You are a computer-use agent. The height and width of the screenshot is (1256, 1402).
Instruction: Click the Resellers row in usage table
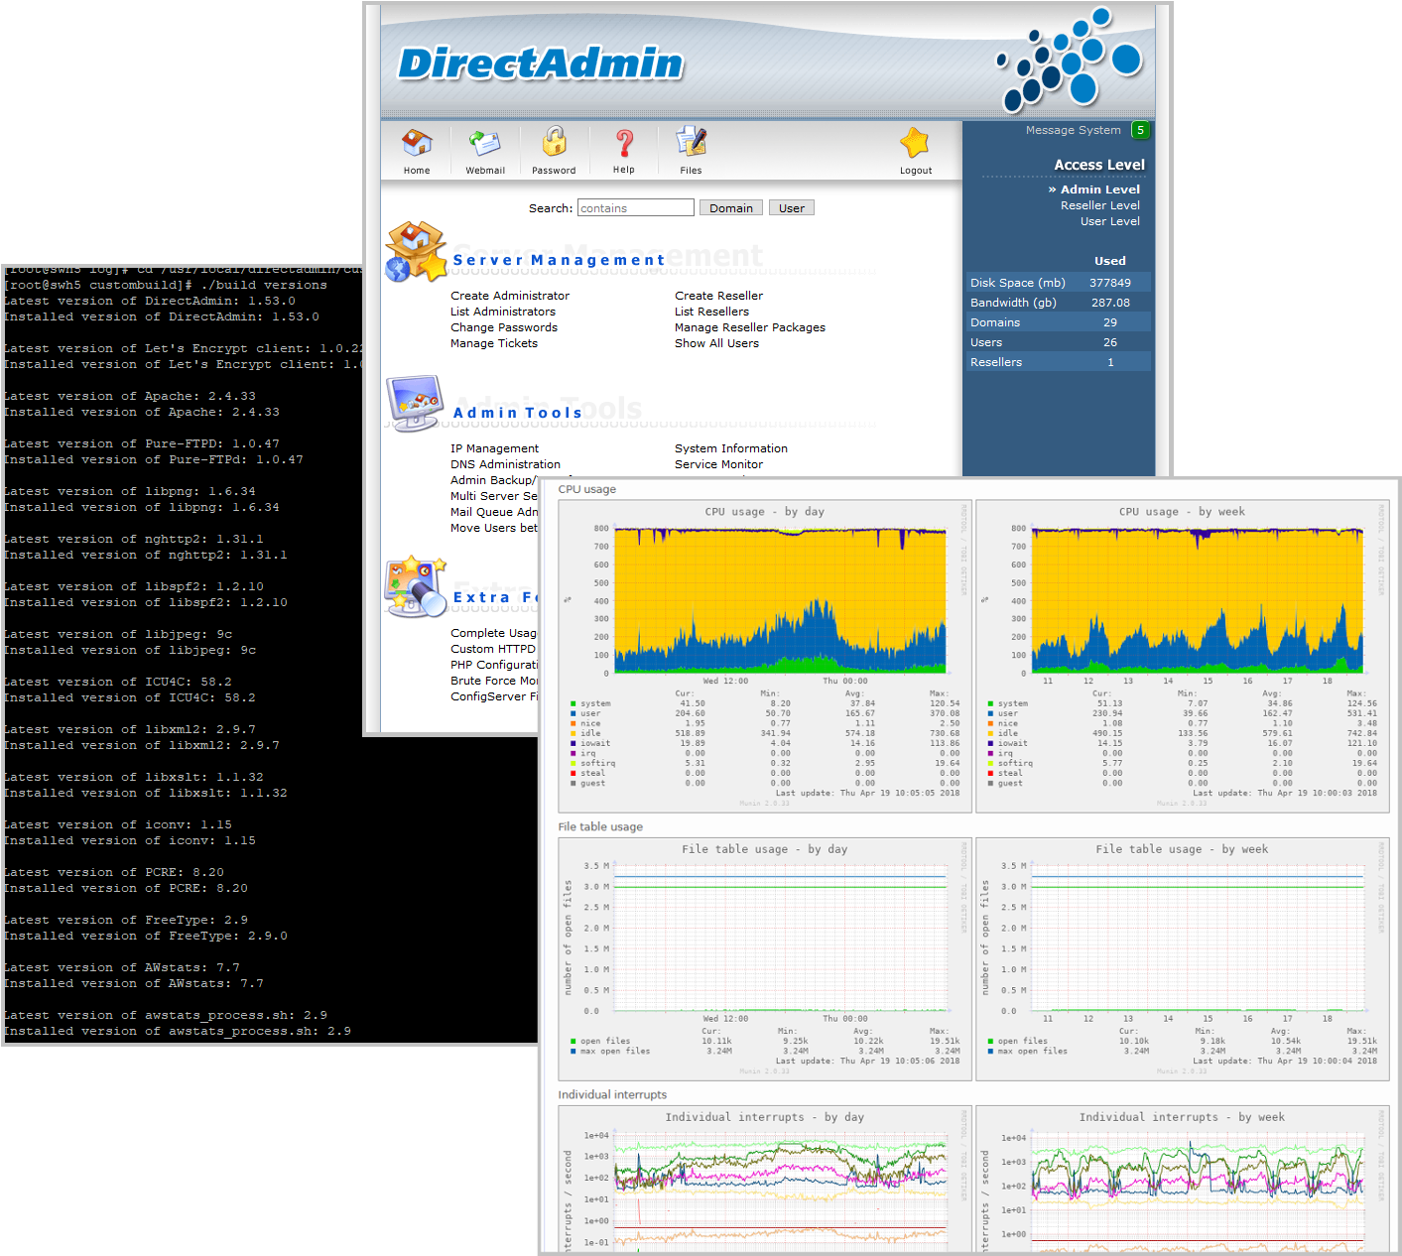point(1058,362)
